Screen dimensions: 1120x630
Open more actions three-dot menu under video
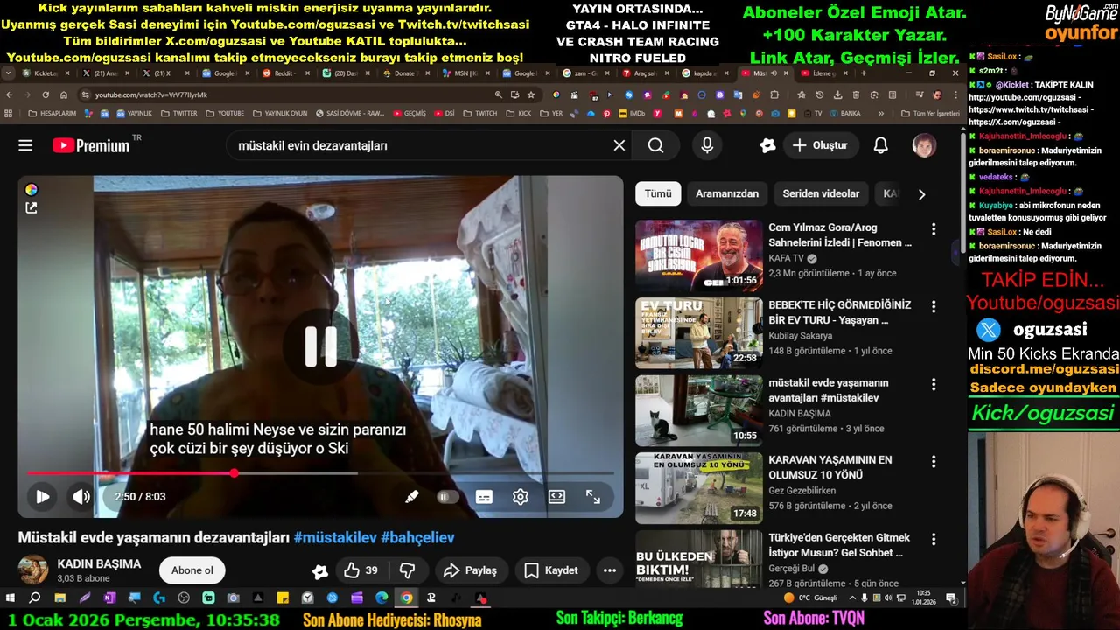610,570
